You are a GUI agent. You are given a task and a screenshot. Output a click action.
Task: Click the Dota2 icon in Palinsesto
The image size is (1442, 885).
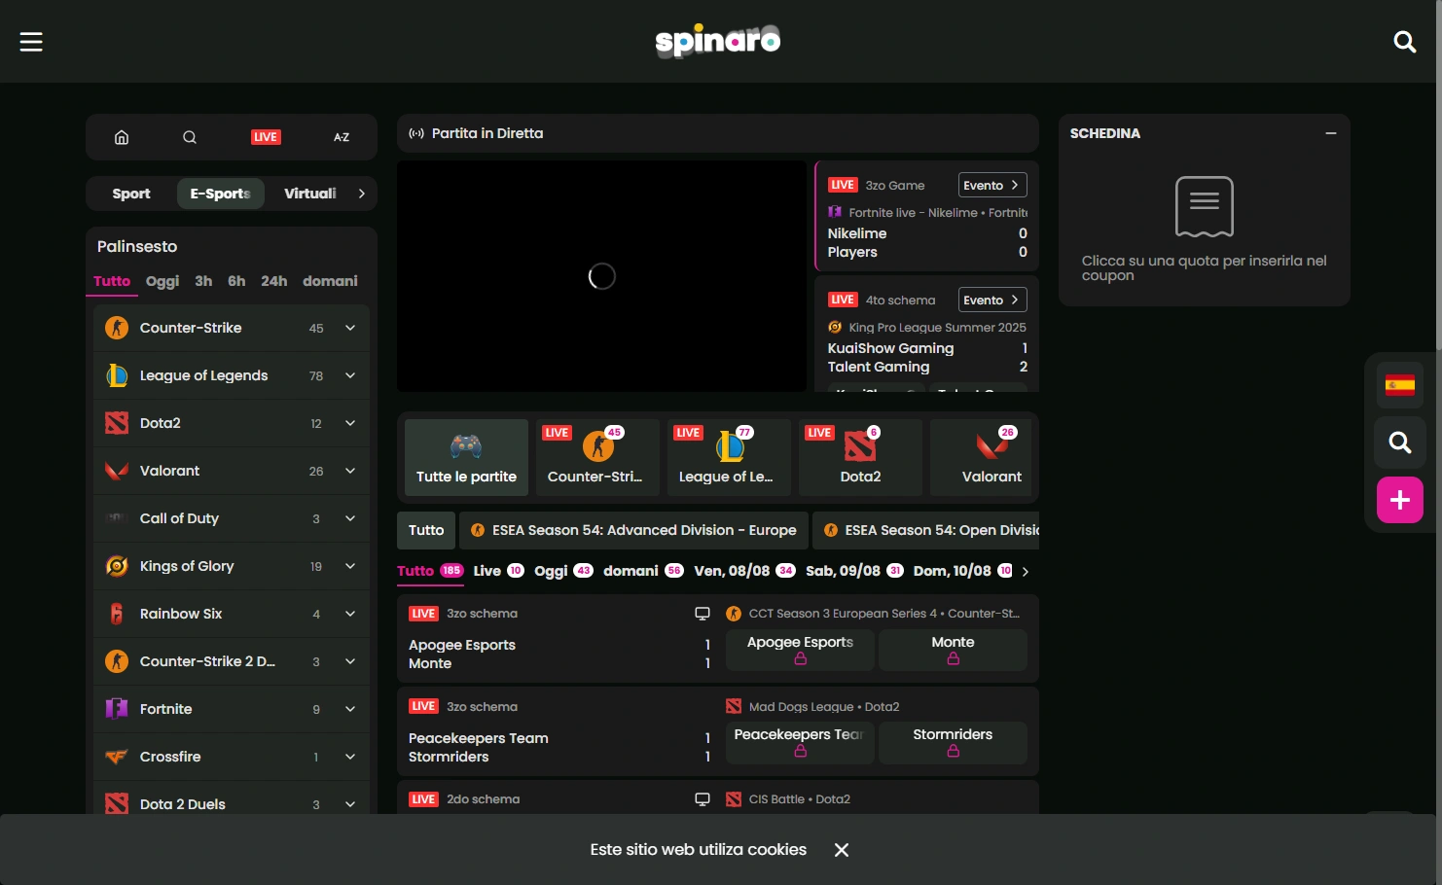(x=117, y=423)
